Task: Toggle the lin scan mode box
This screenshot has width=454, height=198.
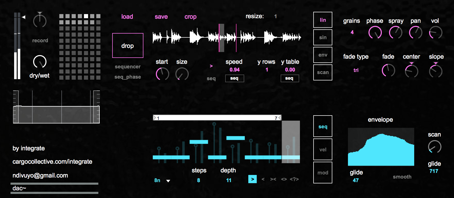Action: (323, 20)
